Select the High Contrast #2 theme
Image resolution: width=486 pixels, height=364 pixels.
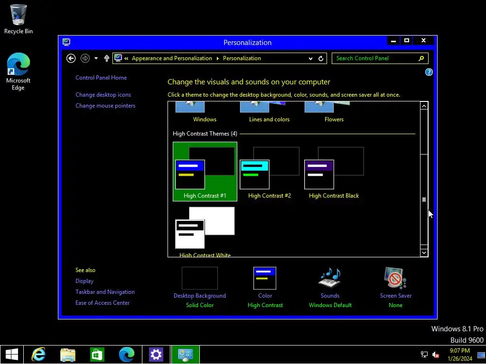pyautogui.click(x=270, y=172)
